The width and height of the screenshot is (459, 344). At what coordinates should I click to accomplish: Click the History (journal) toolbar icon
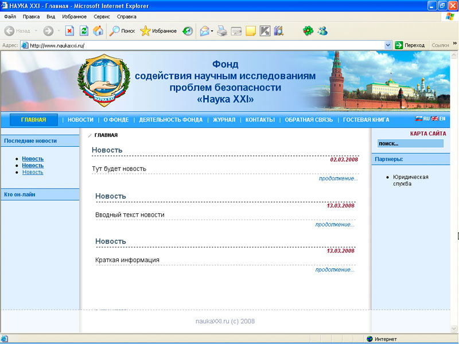[188, 31]
